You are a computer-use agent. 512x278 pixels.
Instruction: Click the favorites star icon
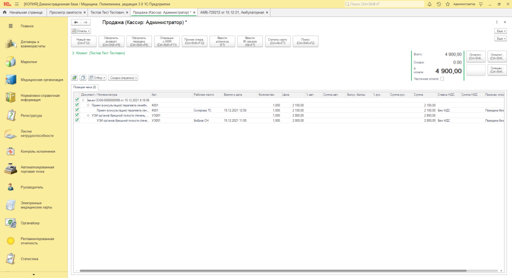446,4
